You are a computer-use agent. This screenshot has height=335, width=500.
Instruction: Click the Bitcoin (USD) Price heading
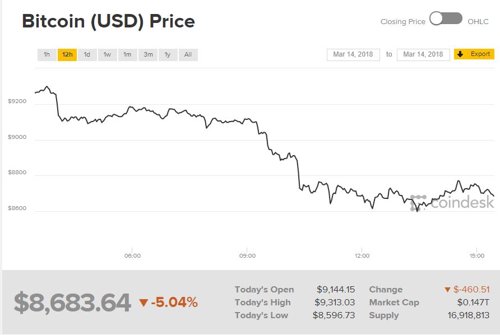(108, 21)
